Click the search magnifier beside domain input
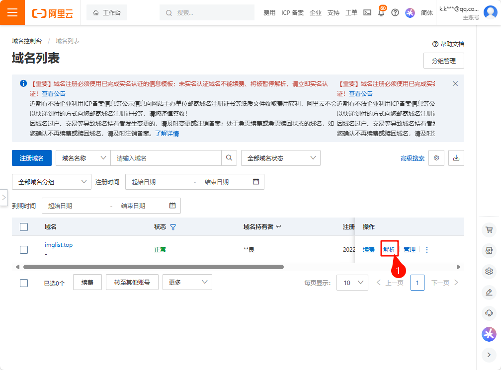The image size is (501, 370). tap(229, 158)
